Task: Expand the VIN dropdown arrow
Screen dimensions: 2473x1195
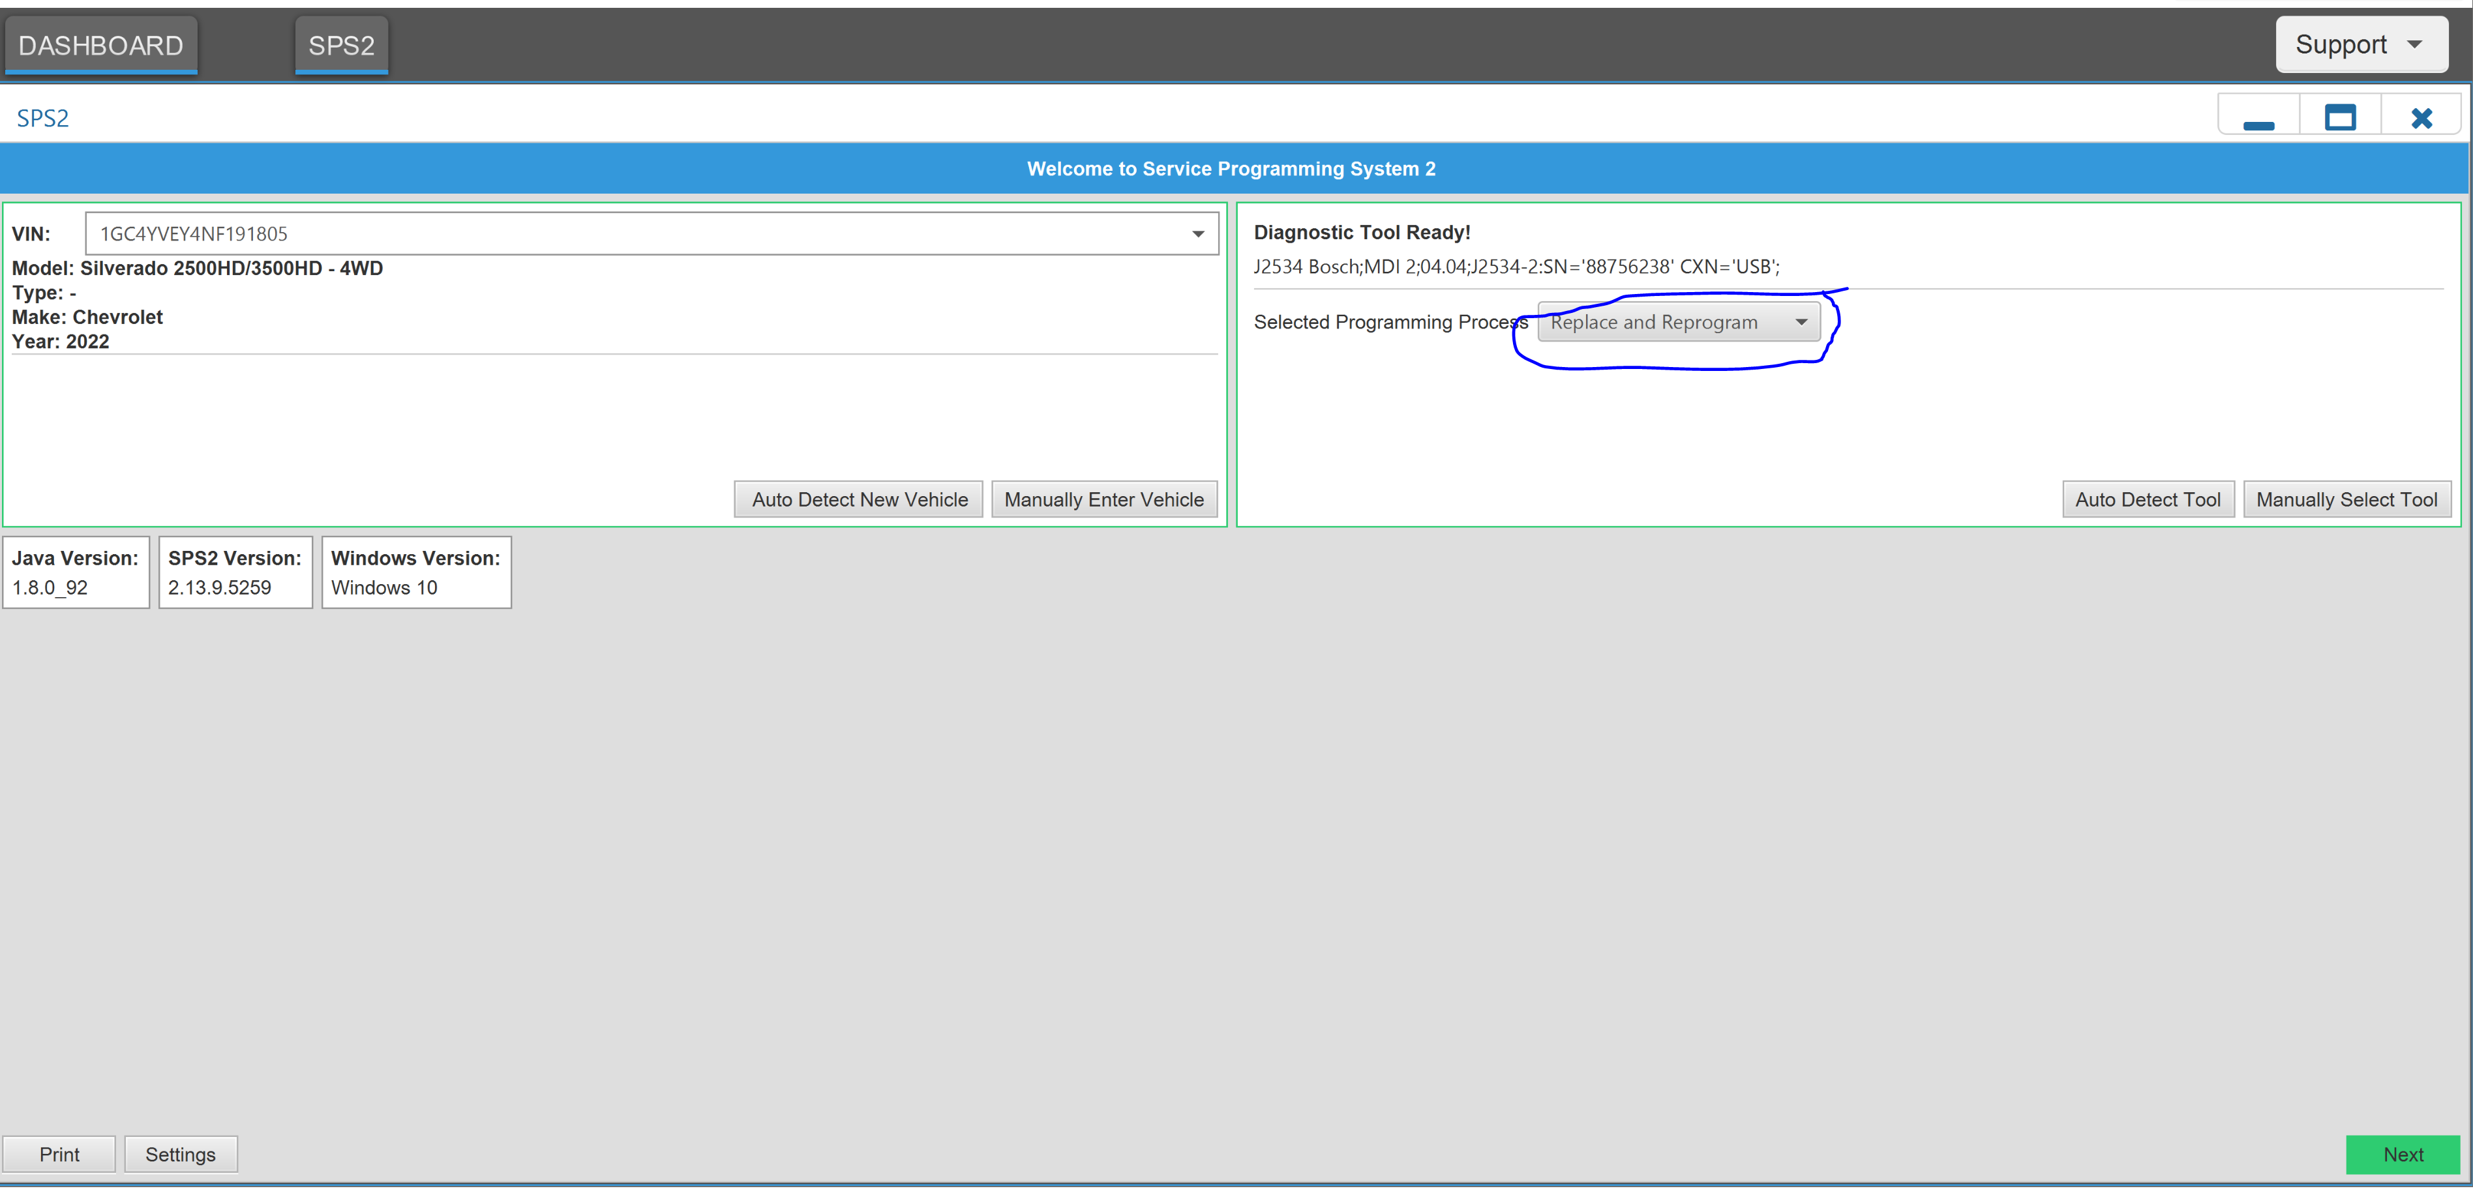Action: [x=1197, y=234]
